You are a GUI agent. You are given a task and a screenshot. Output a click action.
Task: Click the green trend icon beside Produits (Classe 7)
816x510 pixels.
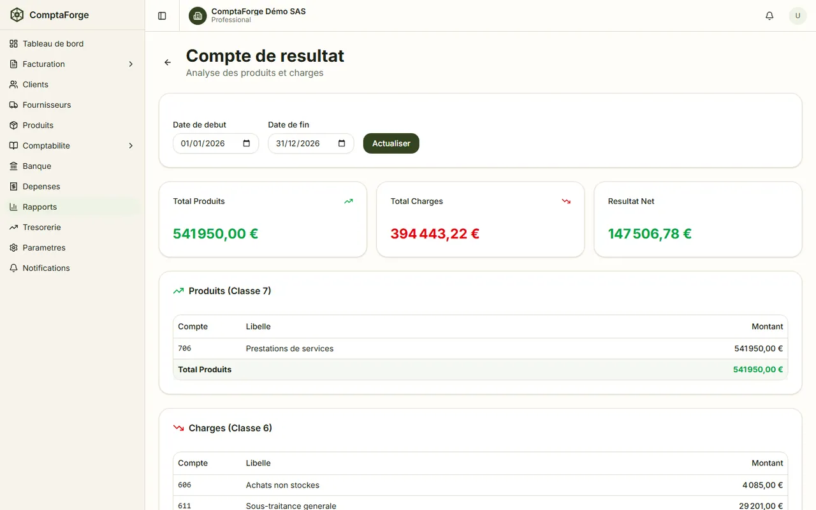point(178,291)
